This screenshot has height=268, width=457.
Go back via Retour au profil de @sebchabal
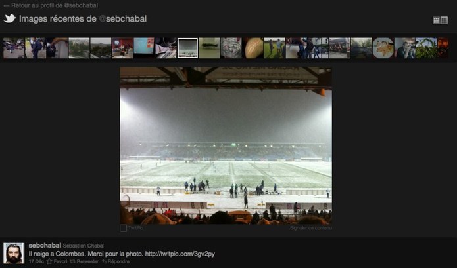(x=51, y=5)
